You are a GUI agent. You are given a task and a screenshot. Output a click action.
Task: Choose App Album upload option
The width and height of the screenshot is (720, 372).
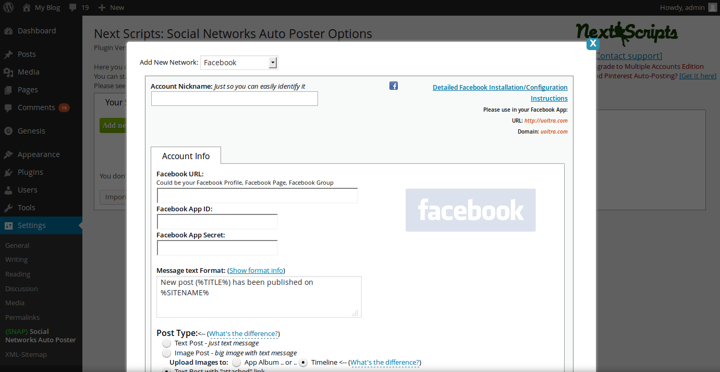tap(236, 362)
